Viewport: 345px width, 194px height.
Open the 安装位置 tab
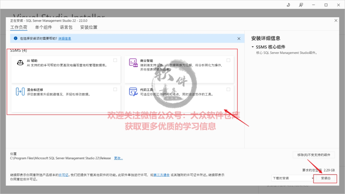point(89,27)
